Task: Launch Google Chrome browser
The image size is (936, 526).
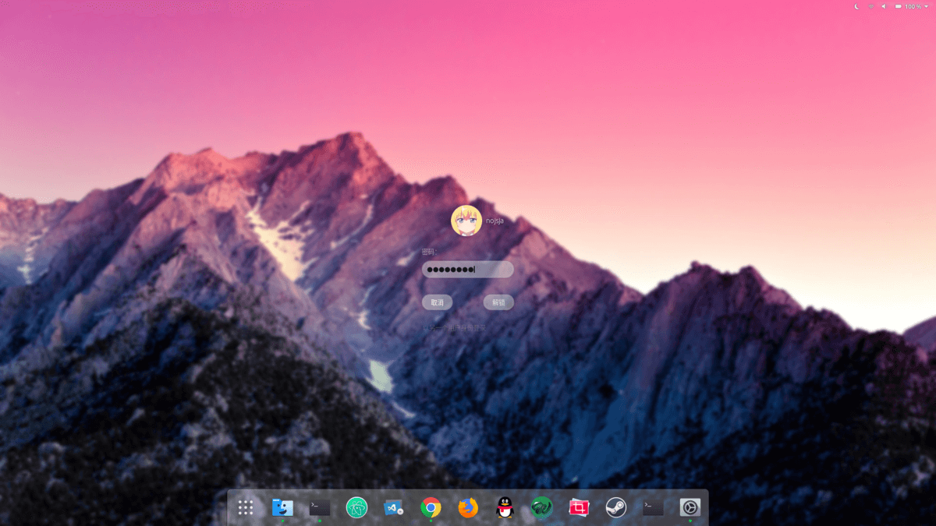Action: click(x=431, y=508)
